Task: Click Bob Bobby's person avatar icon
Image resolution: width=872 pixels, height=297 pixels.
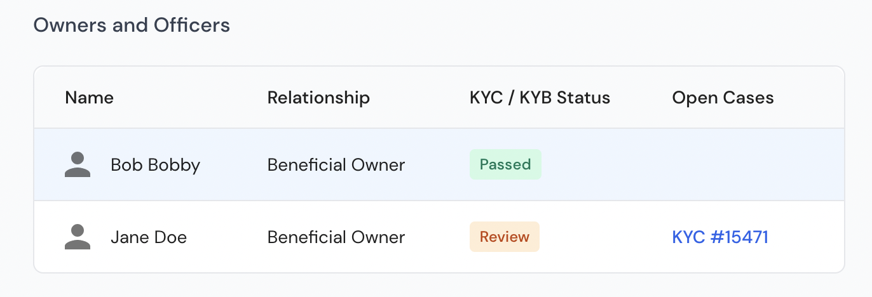Action: click(78, 165)
